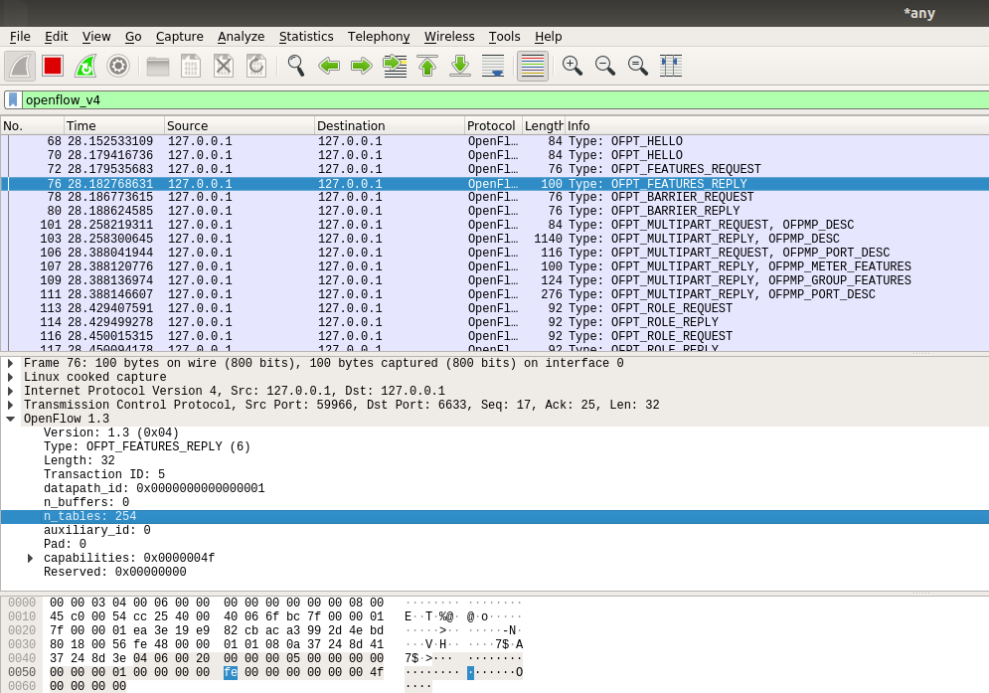Open the Analyze menu
Screen dimensions: 989x693
[241, 37]
